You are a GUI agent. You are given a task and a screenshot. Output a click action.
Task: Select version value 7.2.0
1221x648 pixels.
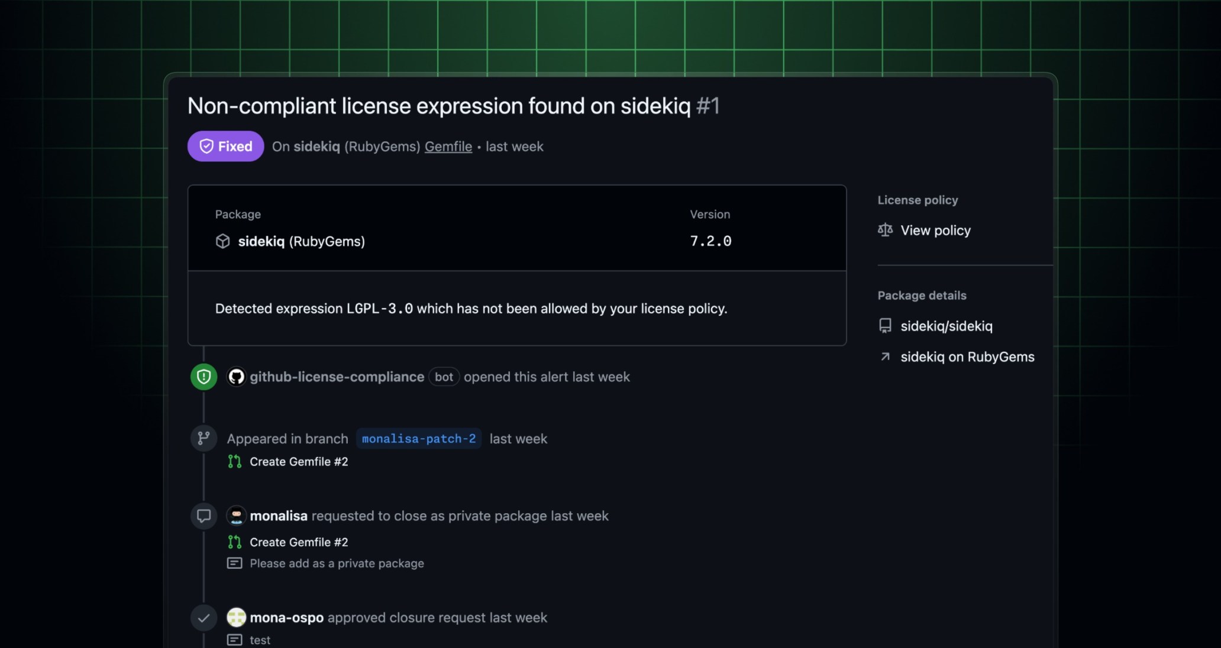tap(710, 241)
